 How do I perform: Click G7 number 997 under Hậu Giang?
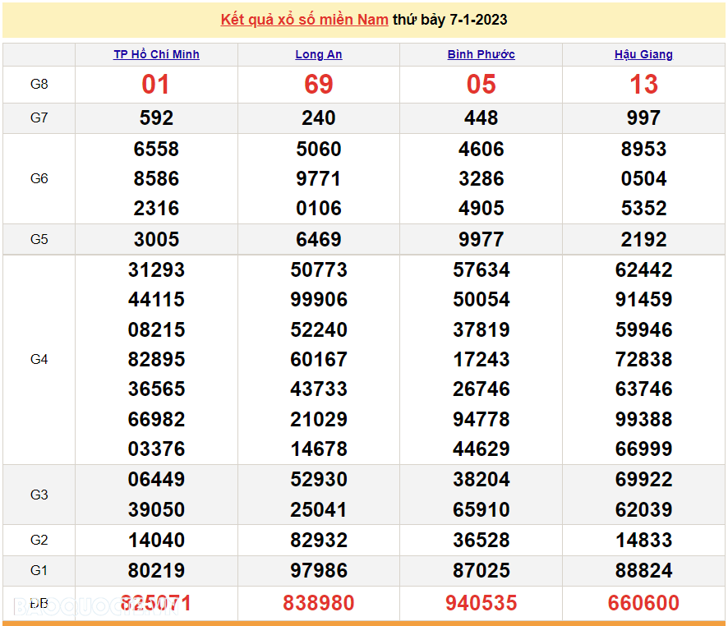(x=643, y=117)
